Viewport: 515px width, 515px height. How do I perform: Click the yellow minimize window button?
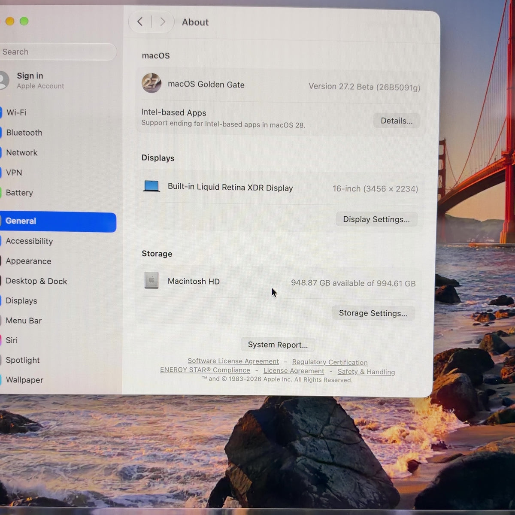pyautogui.click(x=10, y=21)
